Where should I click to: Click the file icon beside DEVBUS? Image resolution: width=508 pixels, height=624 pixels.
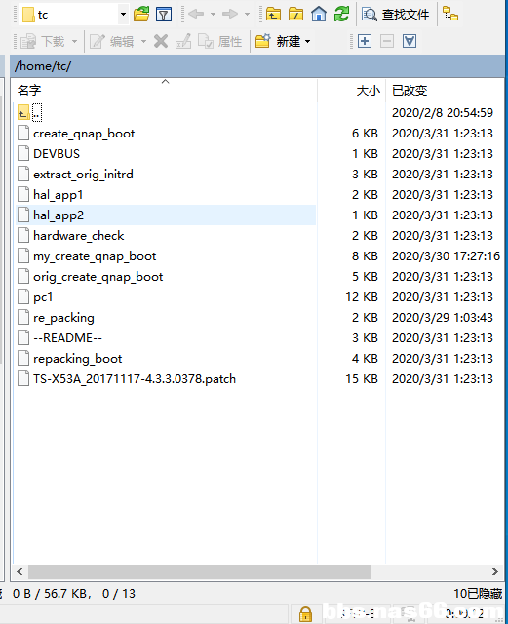pyautogui.click(x=23, y=154)
